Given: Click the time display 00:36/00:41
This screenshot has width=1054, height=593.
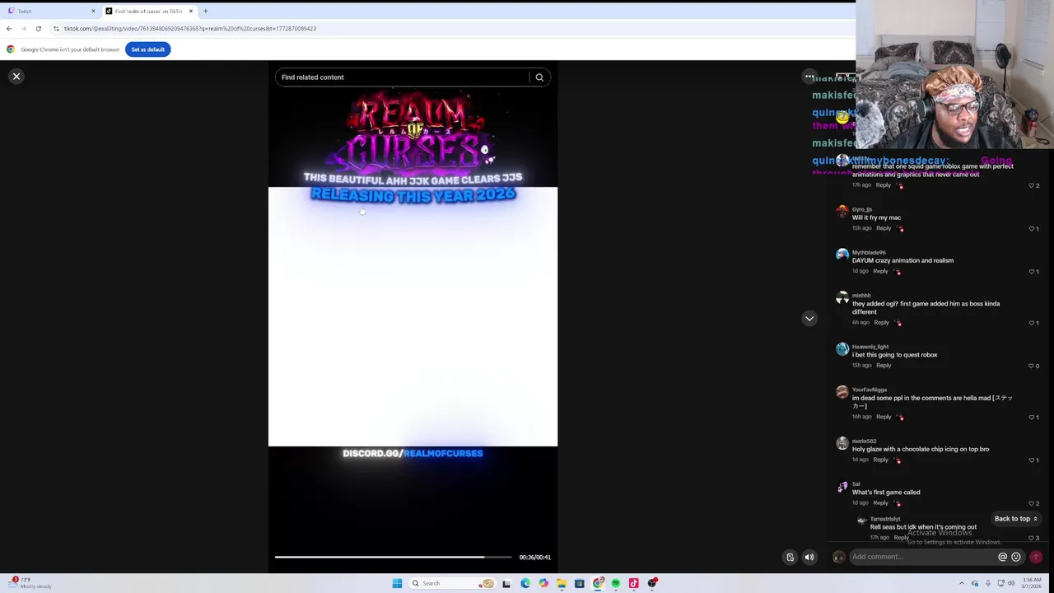Looking at the screenshot, I should click(x=534, y=558).
